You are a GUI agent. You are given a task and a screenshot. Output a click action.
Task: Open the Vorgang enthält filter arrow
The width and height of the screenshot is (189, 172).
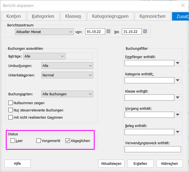178,115
